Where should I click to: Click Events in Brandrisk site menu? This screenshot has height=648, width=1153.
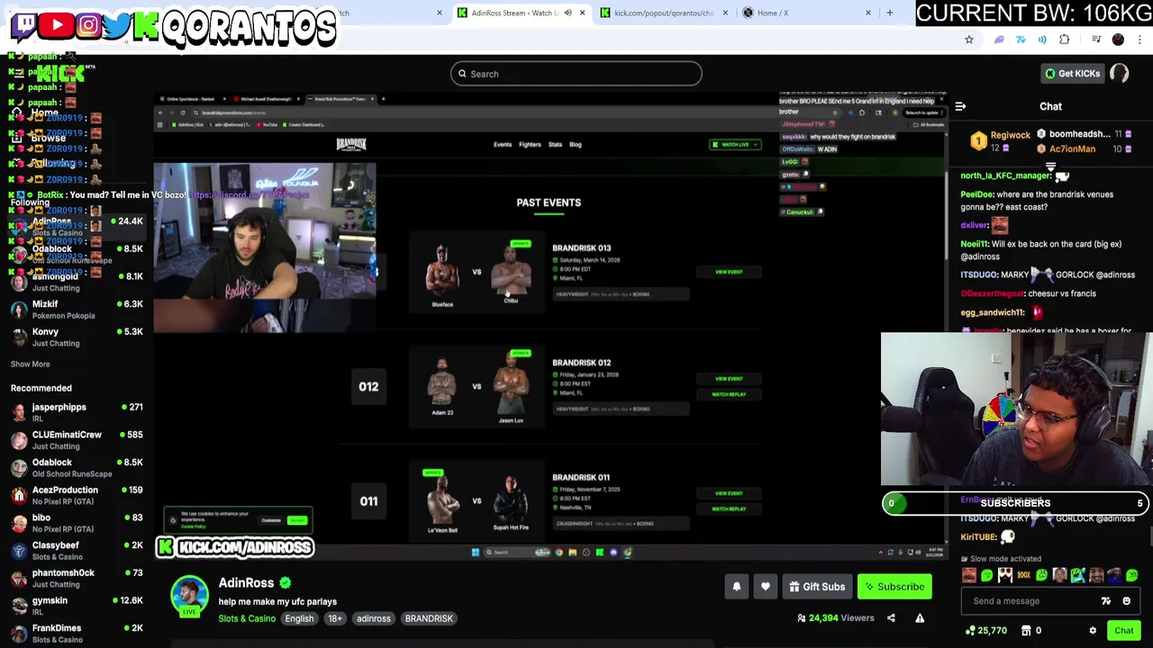point(503,144)
